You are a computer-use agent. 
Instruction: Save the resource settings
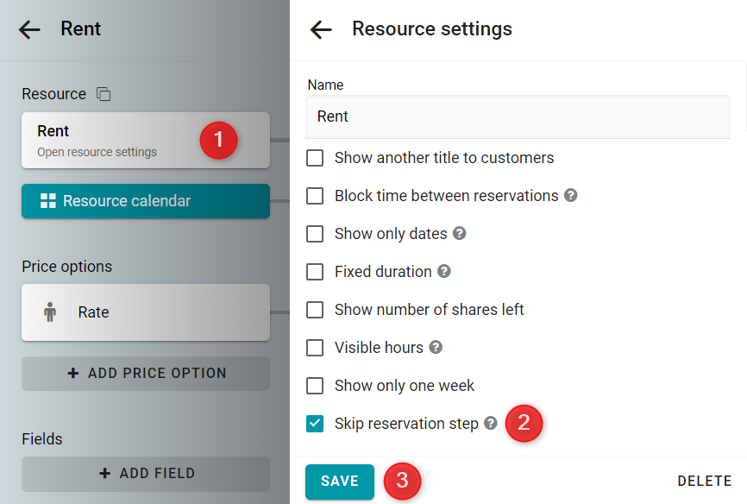click(340, 481)
